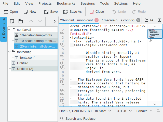The width and height of the screenshot is (163, 122).
Task: Show more Documents panel actions chevron
Action: point(55,21)
